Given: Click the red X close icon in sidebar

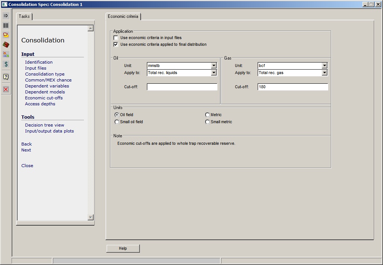Looking at the screenshot, I should 6,89.
